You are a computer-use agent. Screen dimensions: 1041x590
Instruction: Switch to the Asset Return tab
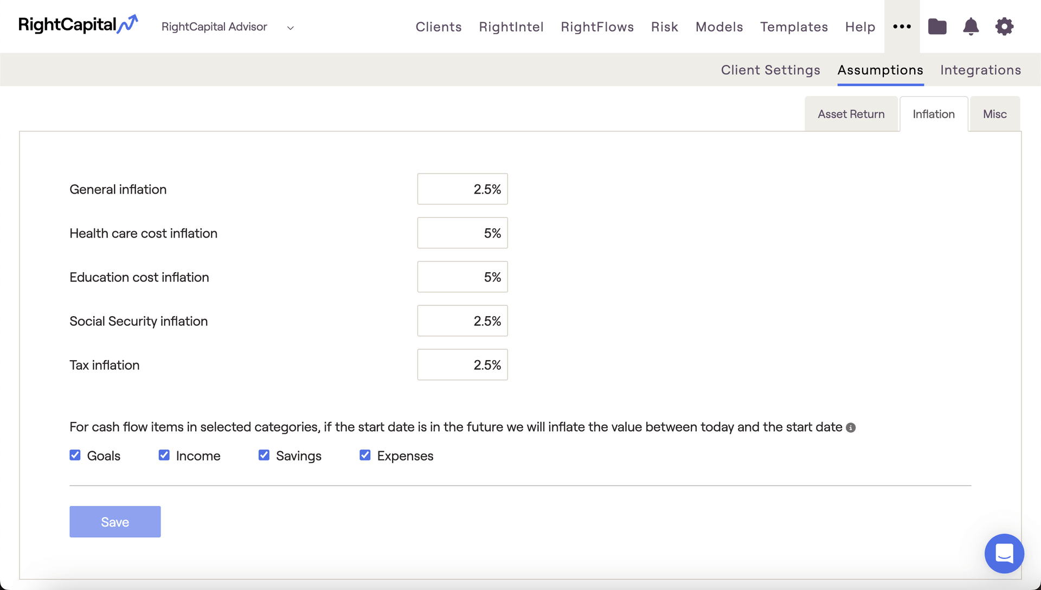(x=851, y=114)
